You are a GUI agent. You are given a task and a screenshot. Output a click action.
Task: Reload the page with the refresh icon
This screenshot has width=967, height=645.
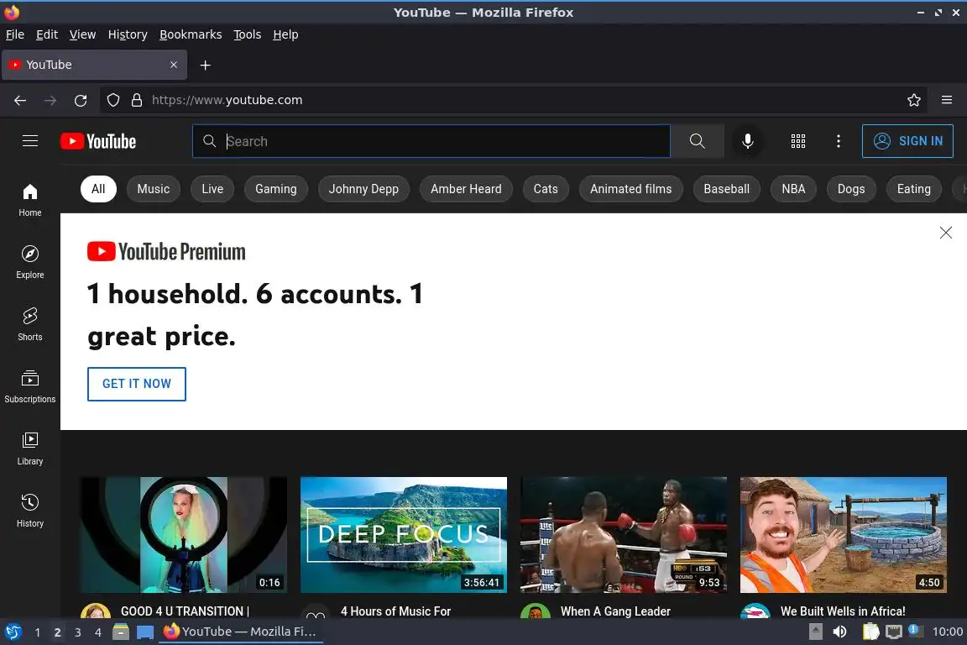81,100
